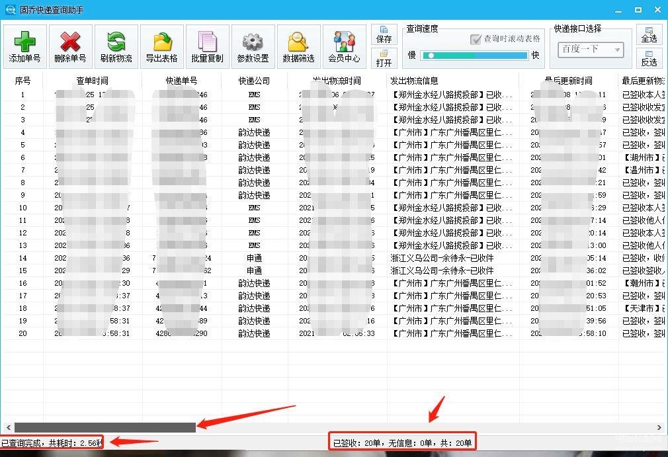This screenshot has width=668, height=457.
Task: Click the horizontal scrollbar thumb
Action: click(x=105, y=427)
